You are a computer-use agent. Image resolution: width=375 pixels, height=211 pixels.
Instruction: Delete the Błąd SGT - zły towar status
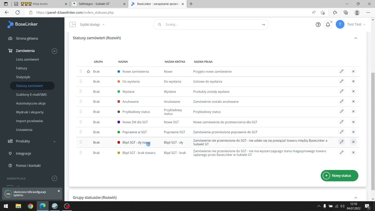click(x=353, y=142)
